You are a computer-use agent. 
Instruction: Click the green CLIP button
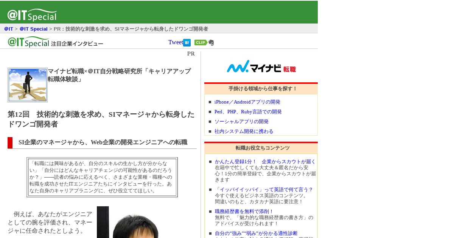click(x=201, y=42)
